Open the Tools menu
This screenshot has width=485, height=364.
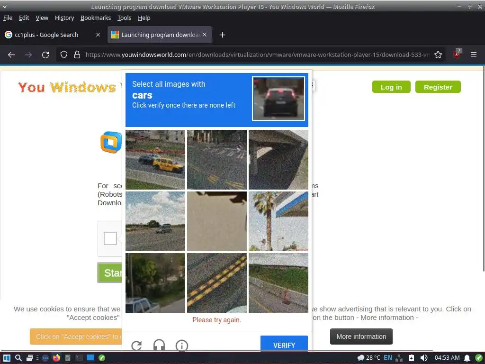[x=125, y=18]
